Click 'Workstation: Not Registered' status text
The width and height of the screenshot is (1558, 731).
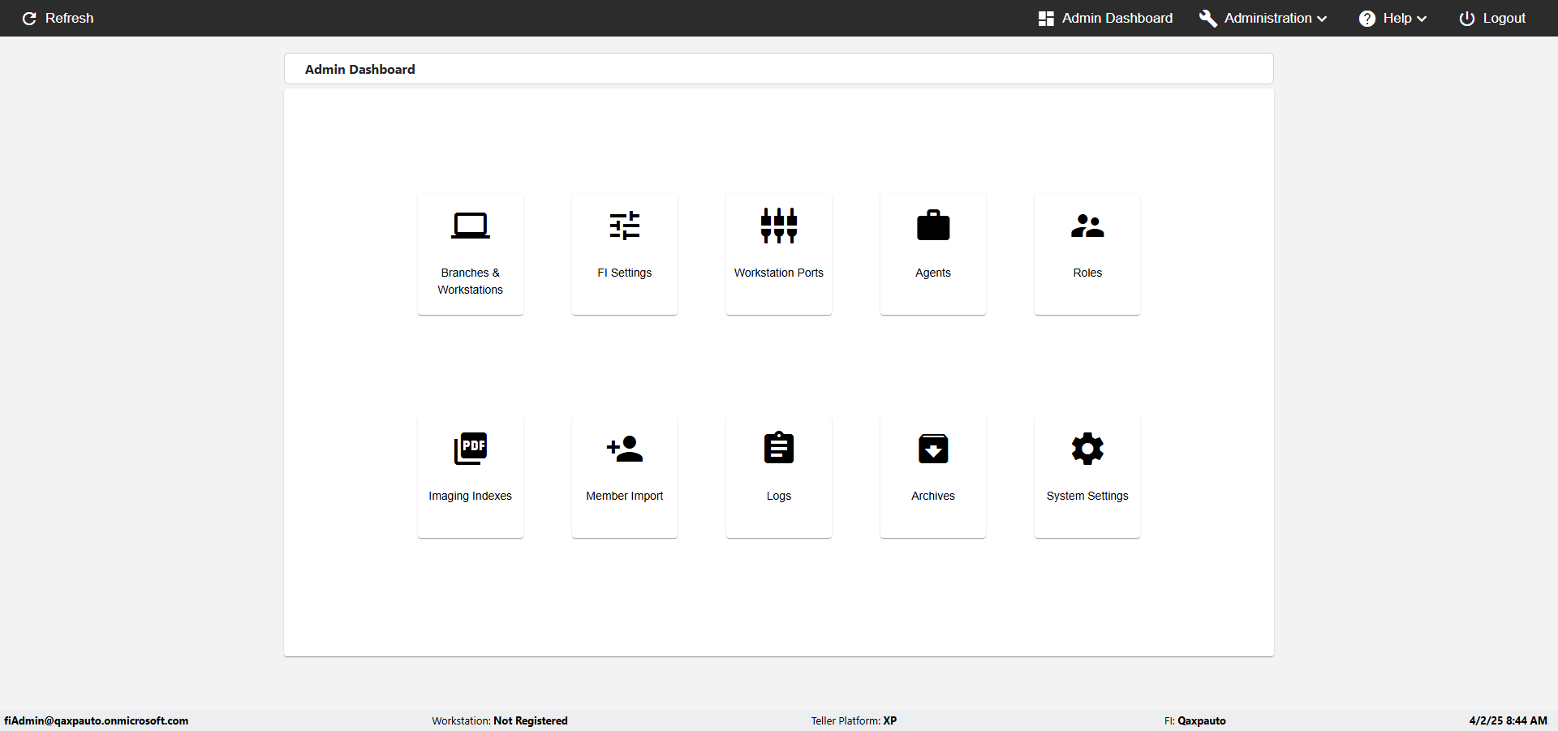click(x=500, y=720)
